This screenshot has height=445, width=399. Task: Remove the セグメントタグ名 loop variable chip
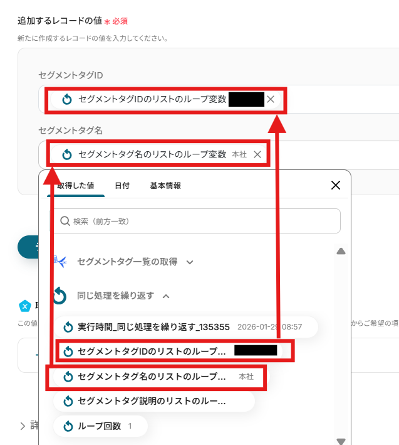click(x=257, y=154)
